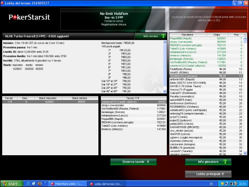This screenshot has width=249, height=187.
Task: Click the IT language indicator in taskbar
Action: [x=211, y=184]
